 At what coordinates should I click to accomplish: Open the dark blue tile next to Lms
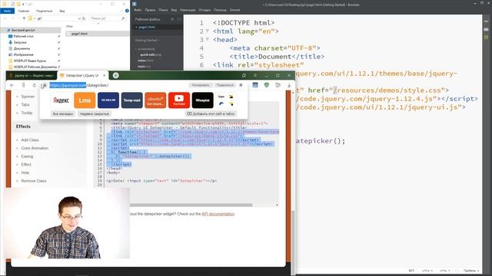pos(108,100)
